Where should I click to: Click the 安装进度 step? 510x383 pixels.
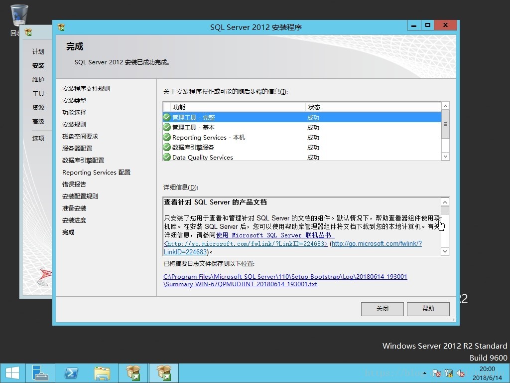click(74, 220)
